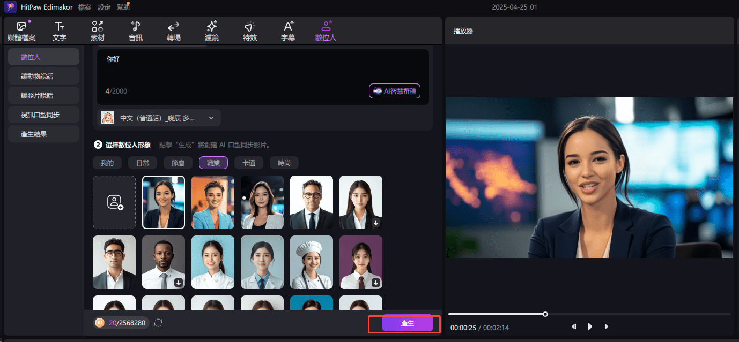Image resolution: width=739 pixels, height=342 pixels.
Task: Open the 幫助 help menu
Action: tap(123, 7)
